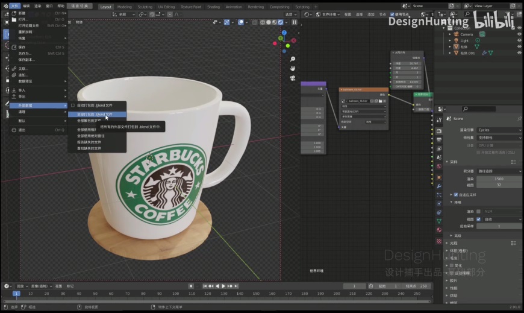
Task: Select Light object in outliner
Action: pos(464,40)
